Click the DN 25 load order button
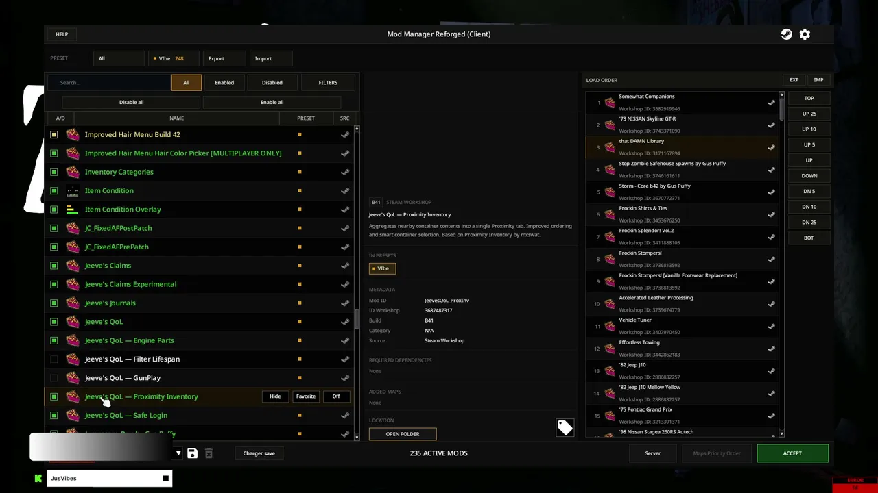The width and height of the screenshot is (878, 493). tap(809, 223)
